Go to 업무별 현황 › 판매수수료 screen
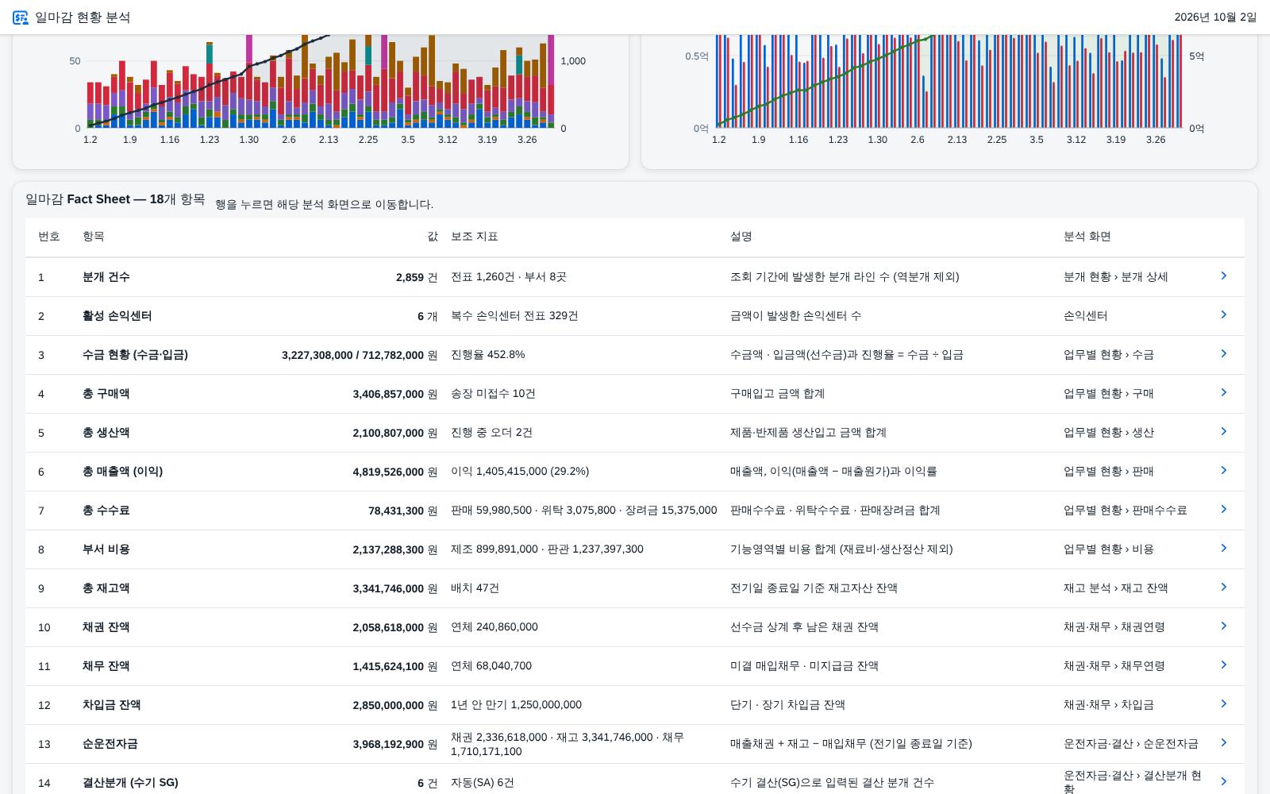This screenshot has height=794, width=1270. [x=1126, y=511]
